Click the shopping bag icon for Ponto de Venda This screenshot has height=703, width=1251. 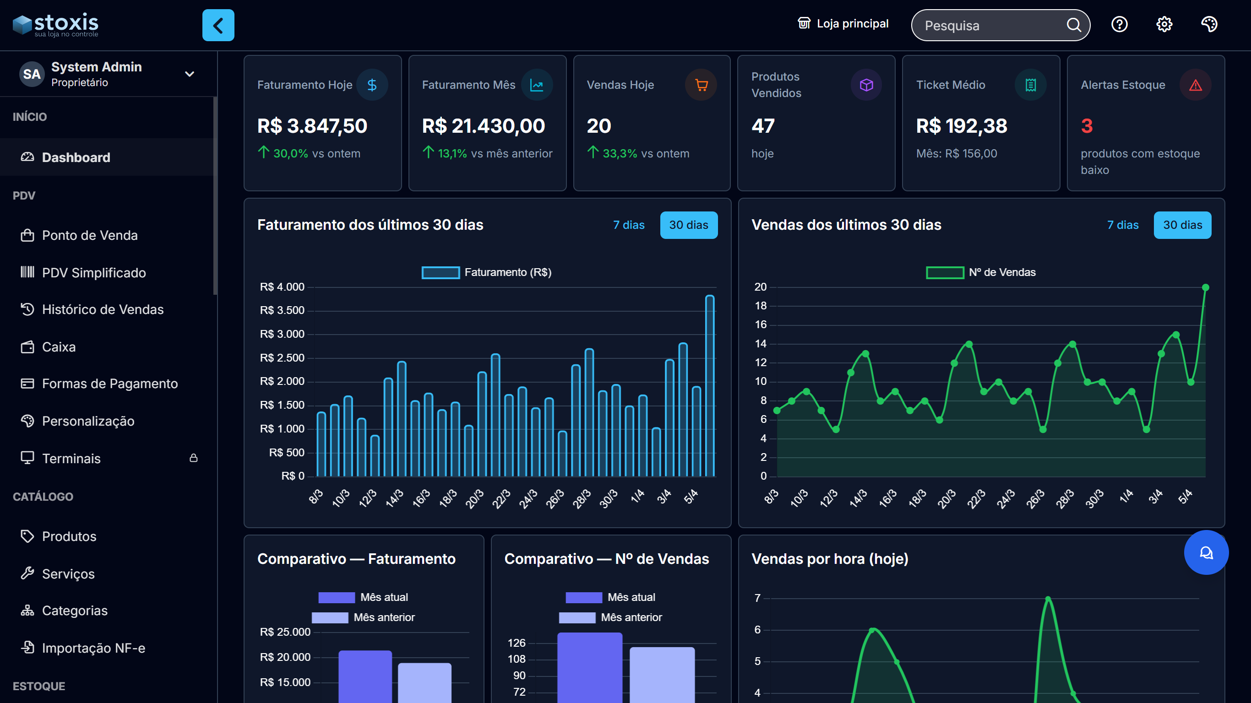[x=27, y=235]
